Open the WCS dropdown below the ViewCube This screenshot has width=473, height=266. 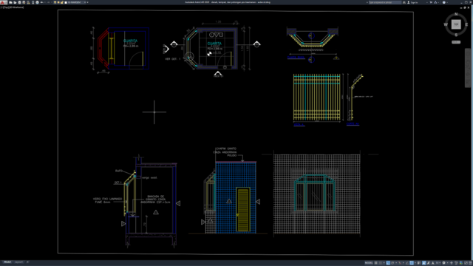click(456, 42)
